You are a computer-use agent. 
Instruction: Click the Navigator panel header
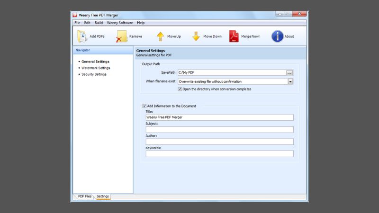click(103, 50)
